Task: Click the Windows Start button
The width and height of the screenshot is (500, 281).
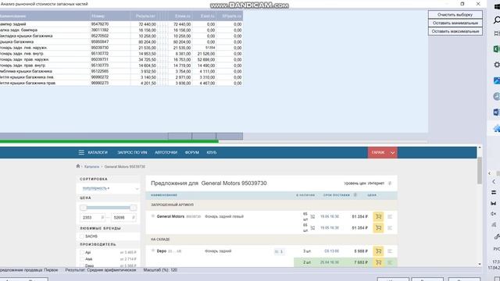Action: 497,7
